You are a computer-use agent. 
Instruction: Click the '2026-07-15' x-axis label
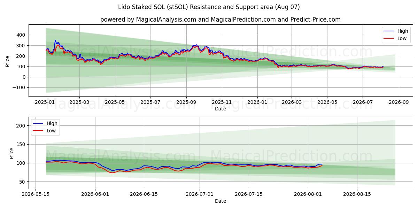(249, 194)
